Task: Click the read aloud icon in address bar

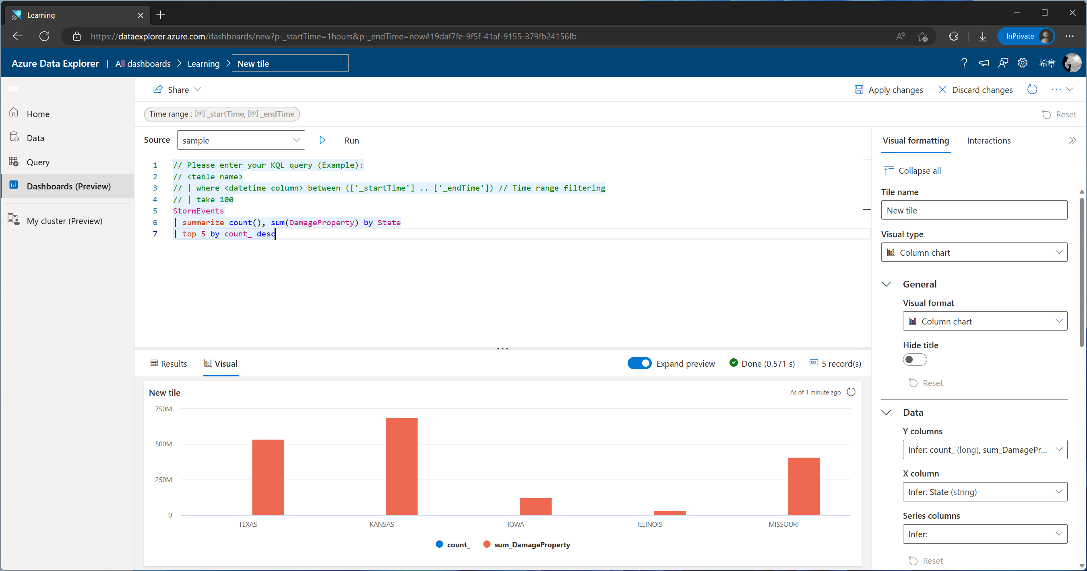Action: pyautogui.click(x=901, y=36)
